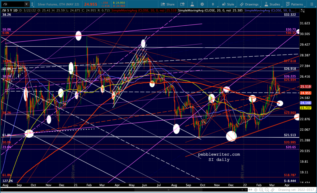Screen dimensions: 317x193
Task: Open the Style menu
Action: point(228,4)
